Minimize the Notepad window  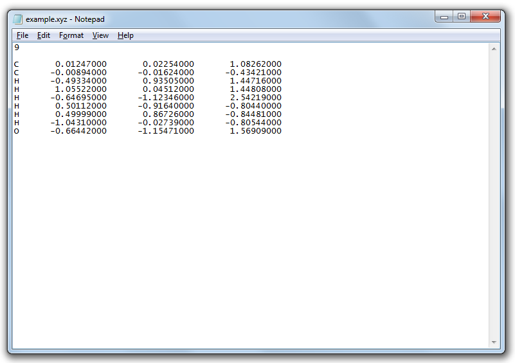point(444,17)
